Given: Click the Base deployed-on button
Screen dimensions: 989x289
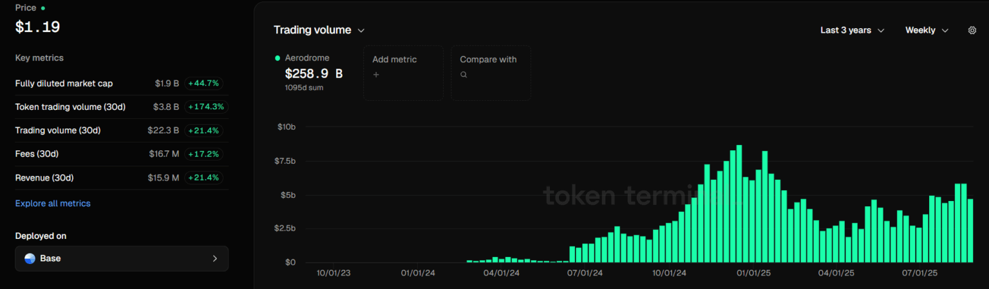Looking at the screenshot, I should (122, 258).
